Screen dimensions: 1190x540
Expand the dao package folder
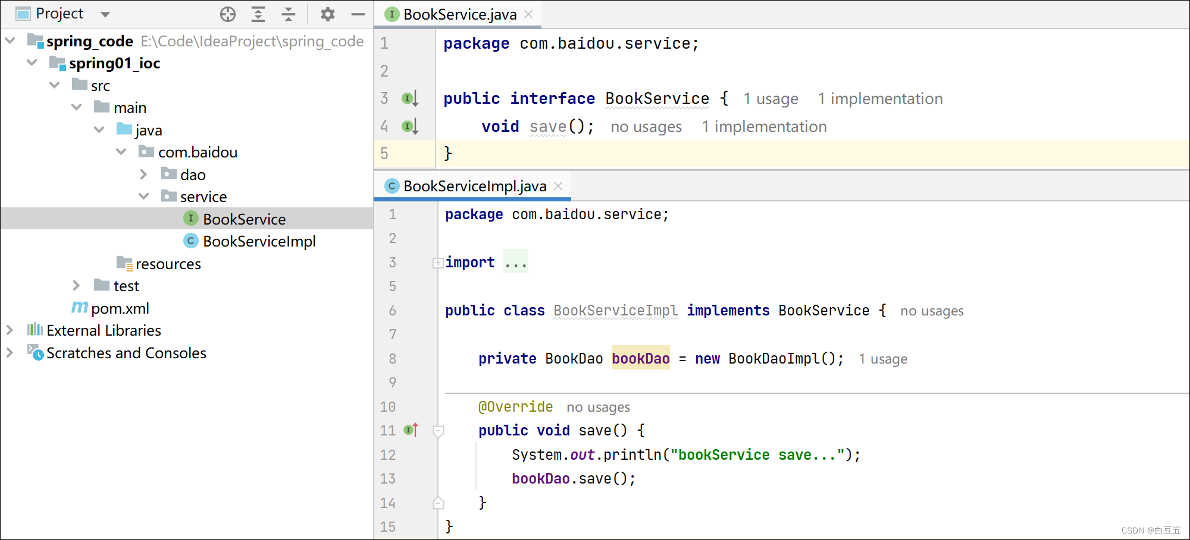coord(143,175)
